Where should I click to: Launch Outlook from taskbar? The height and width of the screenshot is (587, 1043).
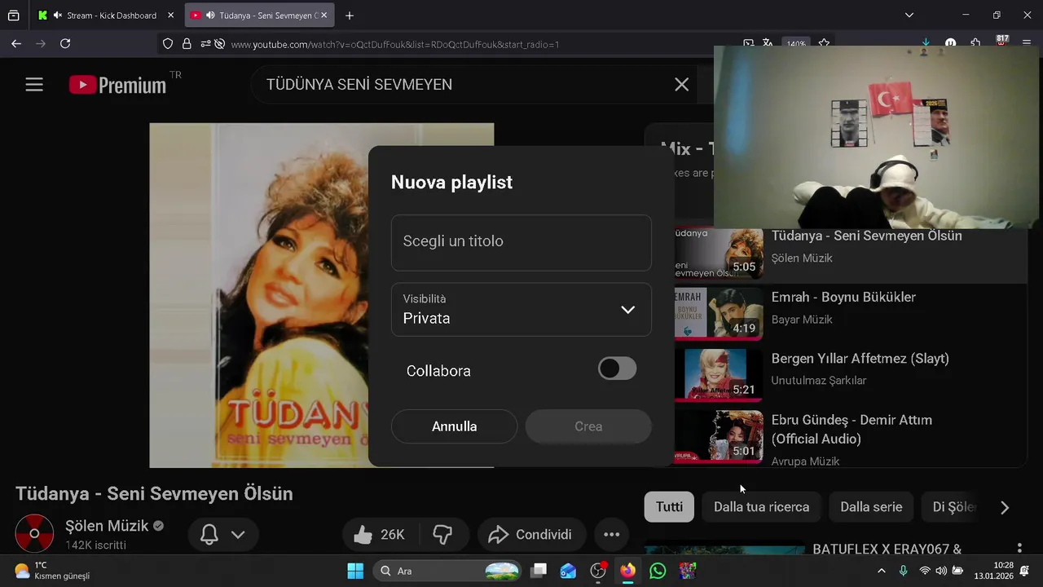tap(568, 571)
